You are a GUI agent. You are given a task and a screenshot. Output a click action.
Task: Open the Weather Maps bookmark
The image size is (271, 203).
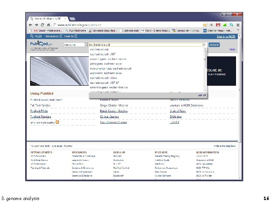(x=217, y=30)
